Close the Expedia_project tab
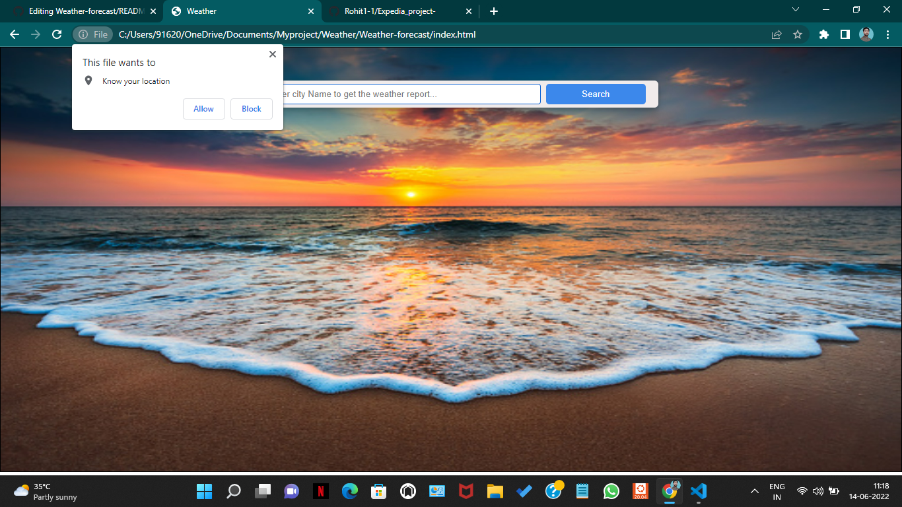The width and height of the screenshot is (902, 507). (469, 11)
